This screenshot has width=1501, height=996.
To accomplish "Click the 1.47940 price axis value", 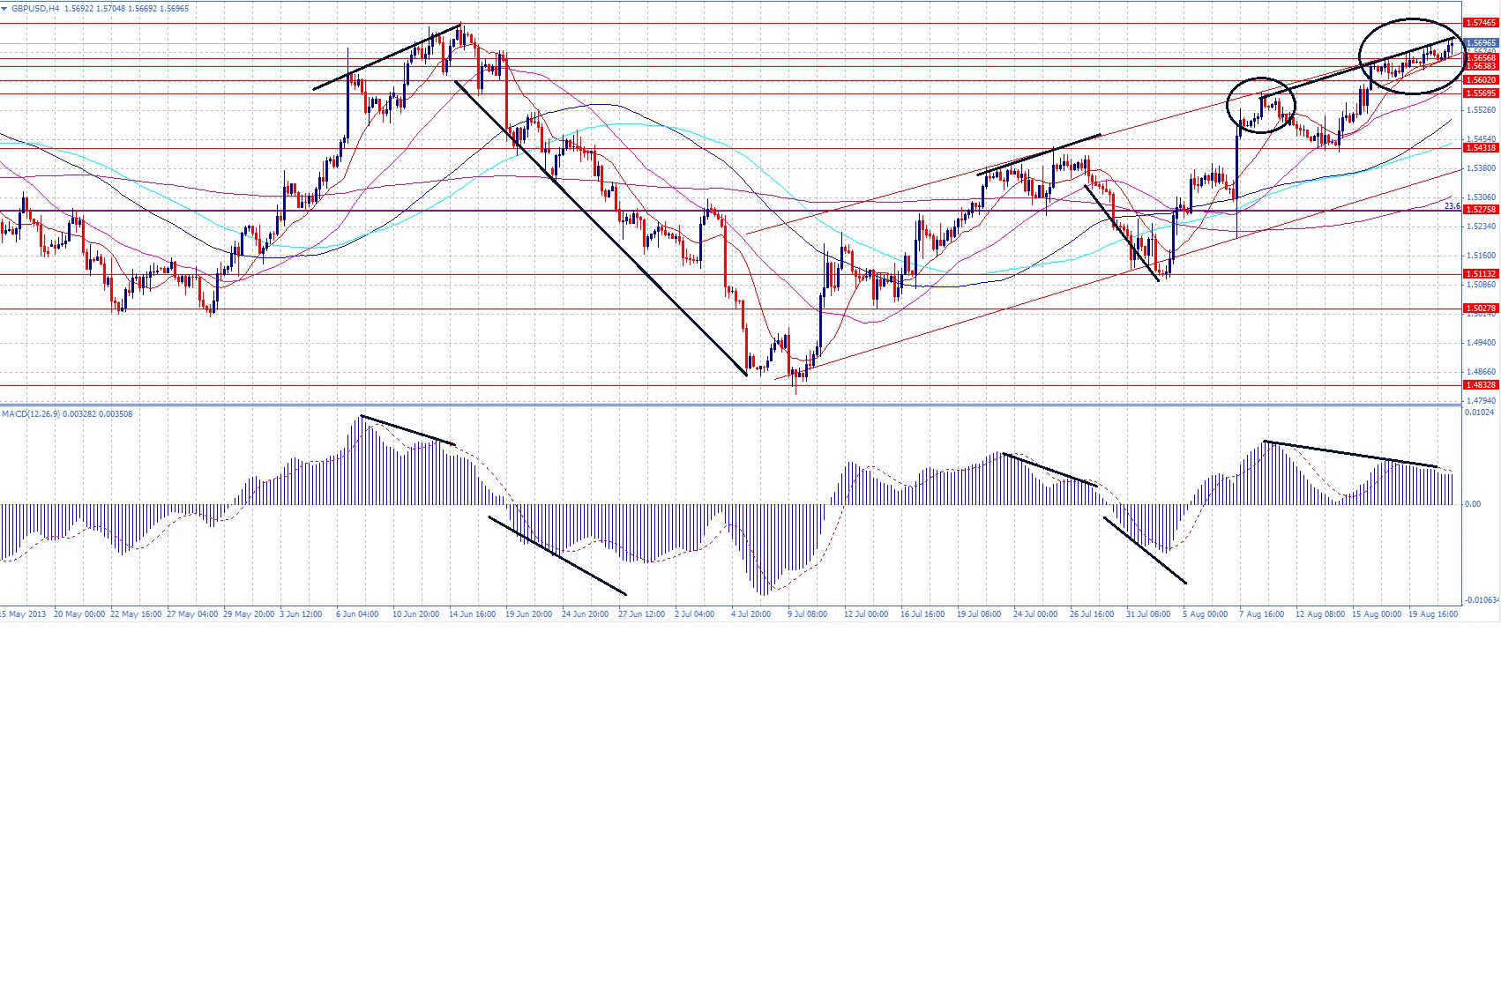I will (1481, 401).
